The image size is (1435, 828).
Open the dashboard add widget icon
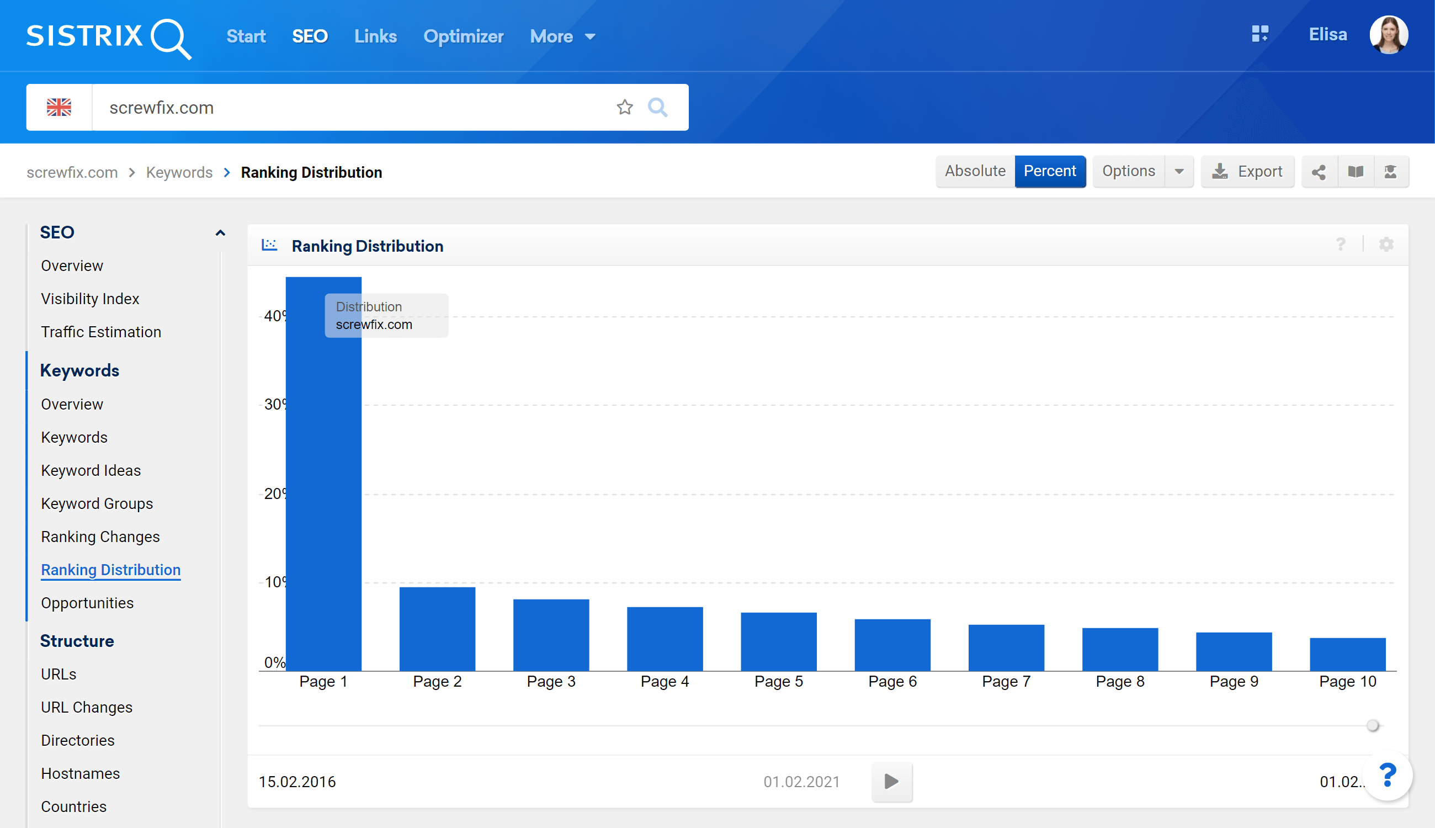pyautogui.click(x=1261, y=35)
